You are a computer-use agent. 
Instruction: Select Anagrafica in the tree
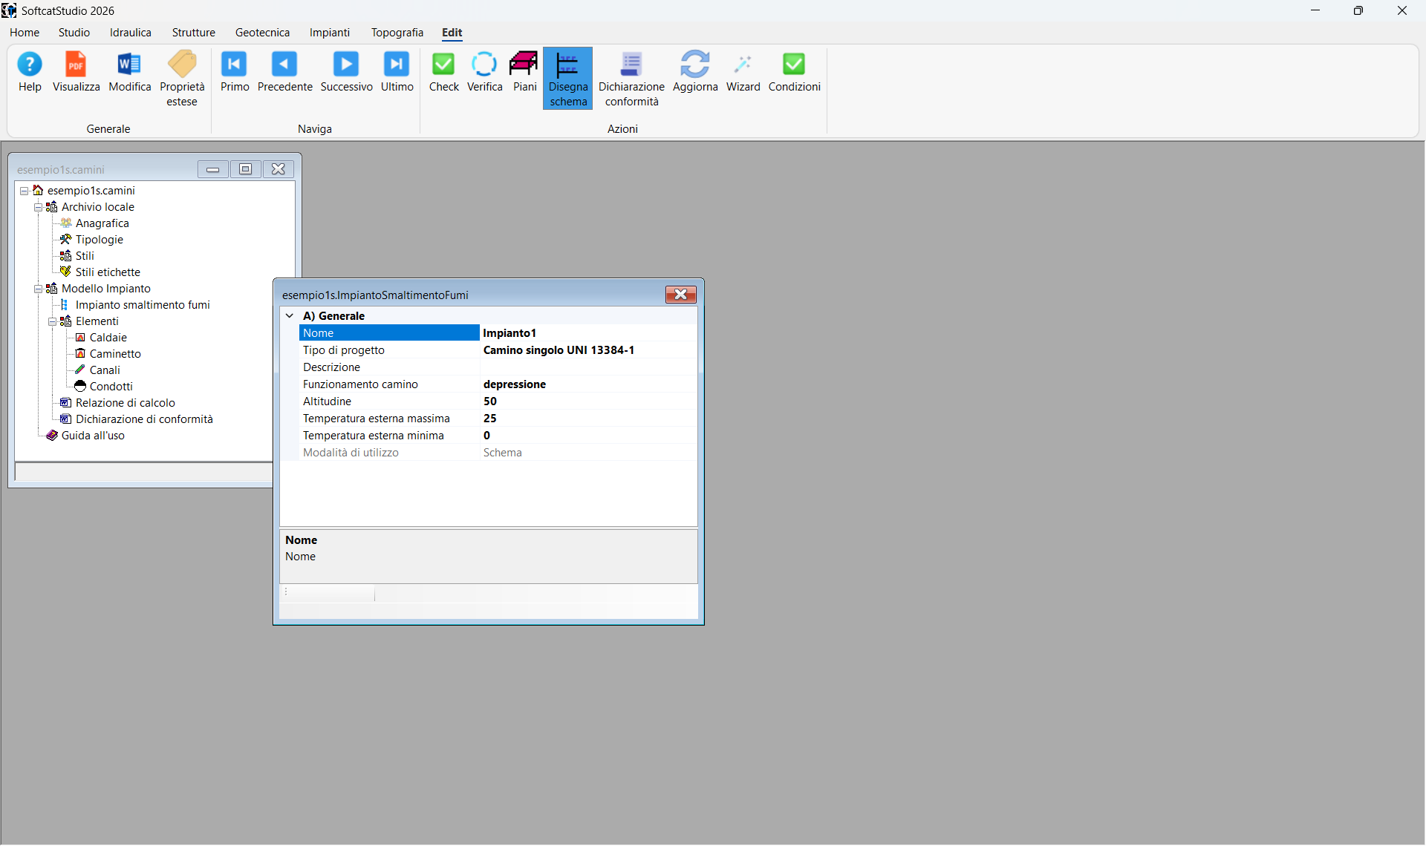tap(102, 223)
